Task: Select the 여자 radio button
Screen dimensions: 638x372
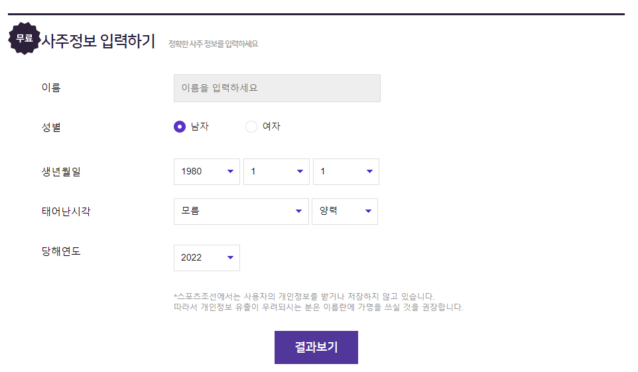Action: point(251,127)
